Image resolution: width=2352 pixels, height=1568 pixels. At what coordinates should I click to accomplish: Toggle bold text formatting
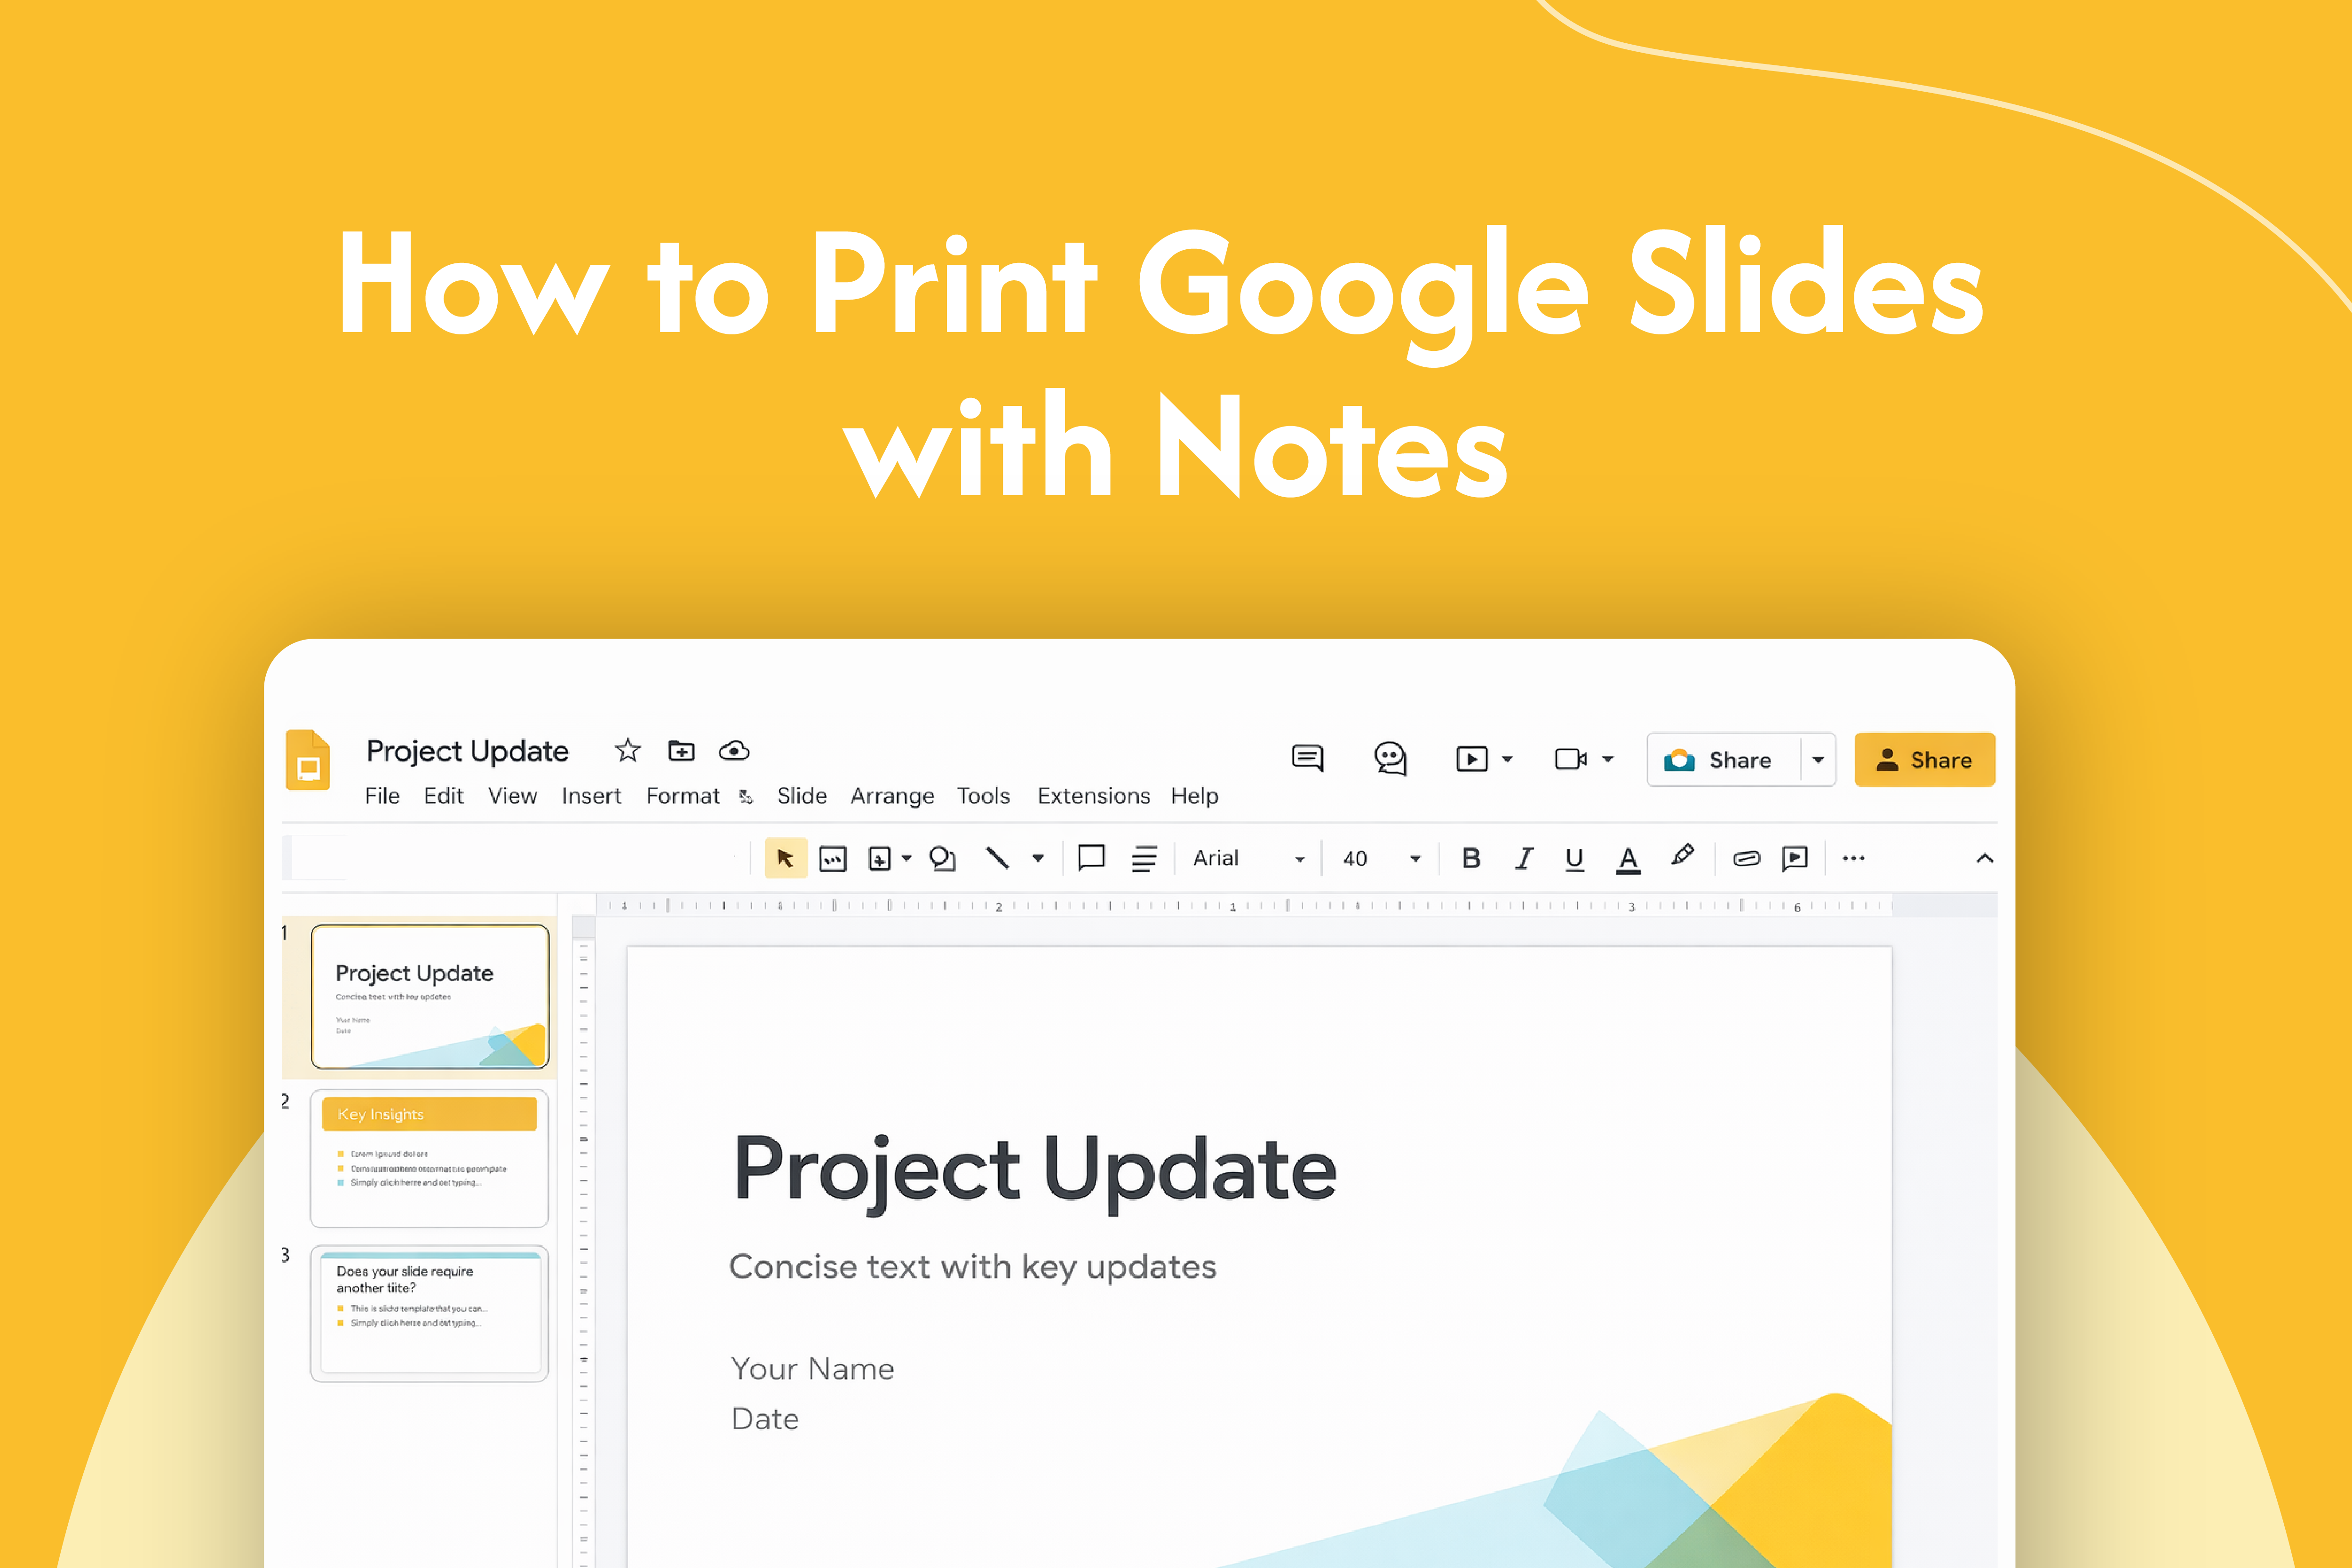tap(1470, 858)
